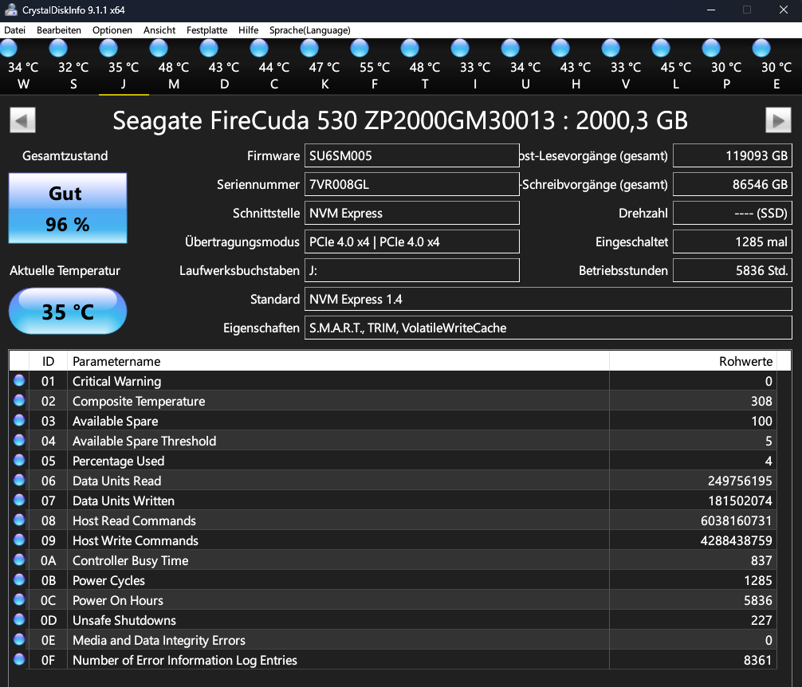Click the Eingeschaltet value 1285 mal

pos(733,241)
